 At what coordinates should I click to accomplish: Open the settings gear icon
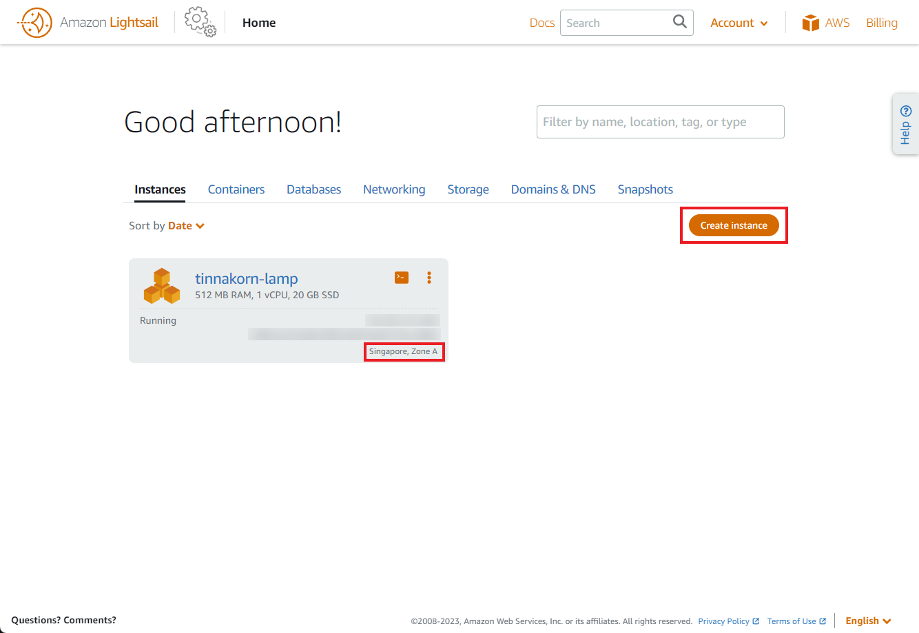tap(200, 22)
